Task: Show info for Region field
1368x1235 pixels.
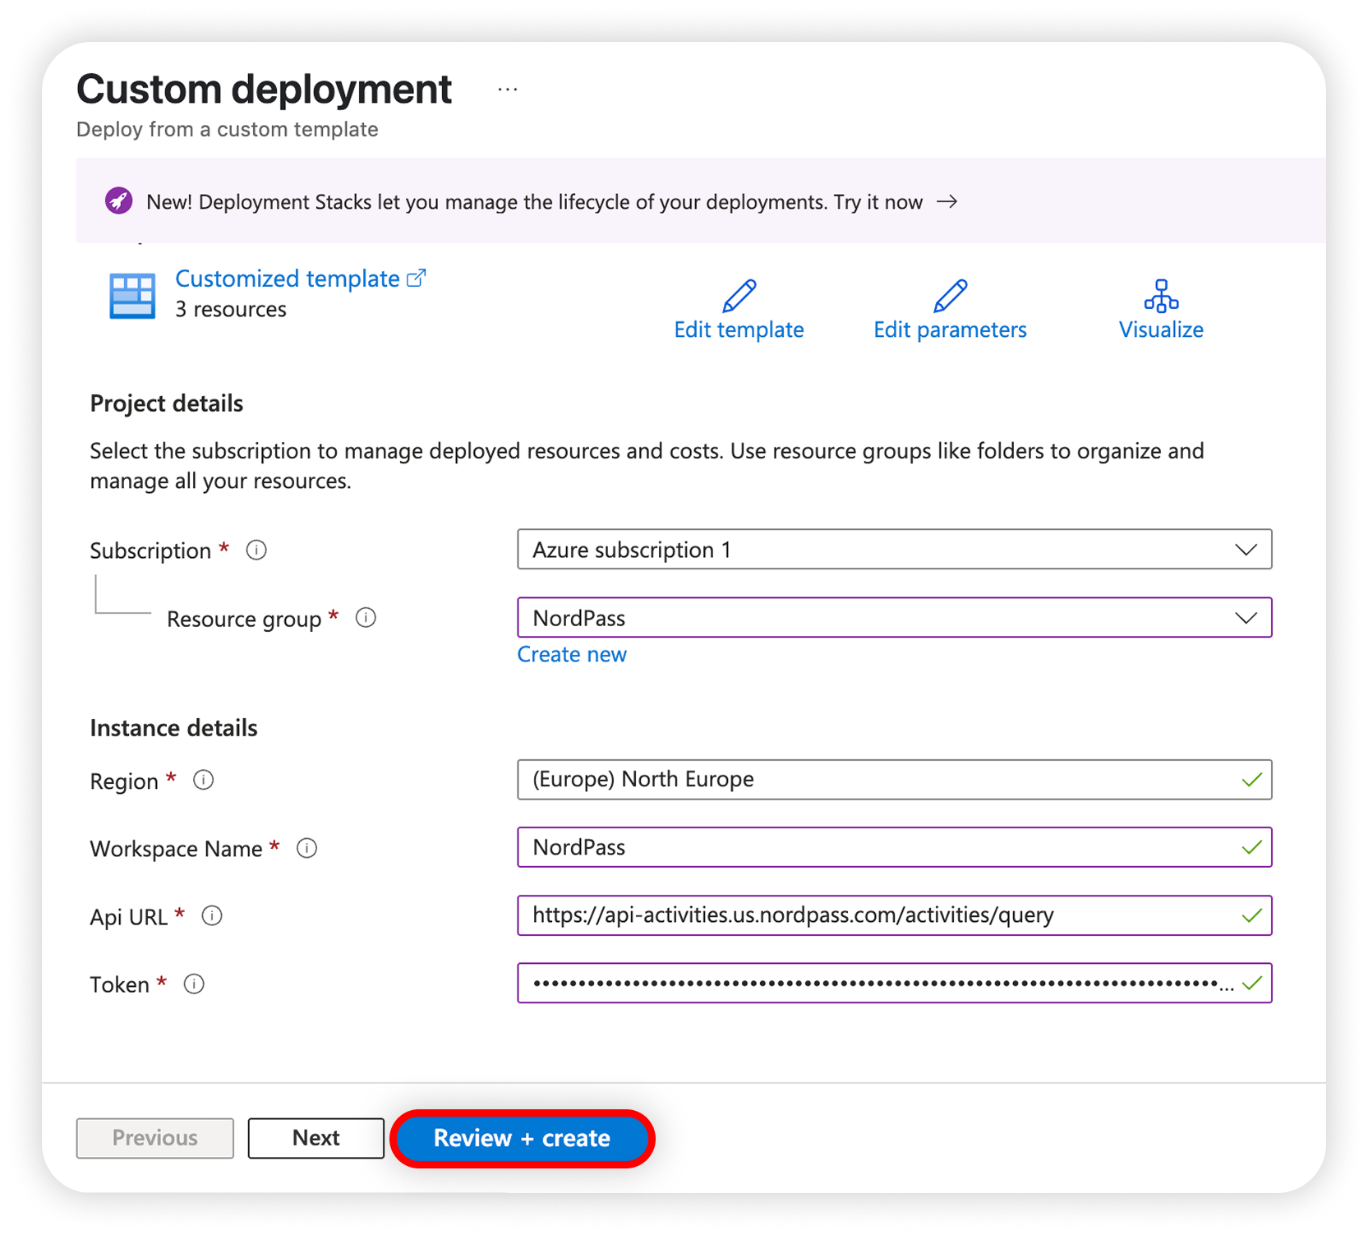Action: [203, 780]
